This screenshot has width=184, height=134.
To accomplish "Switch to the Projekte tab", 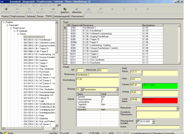I will (x=5, y=16).
